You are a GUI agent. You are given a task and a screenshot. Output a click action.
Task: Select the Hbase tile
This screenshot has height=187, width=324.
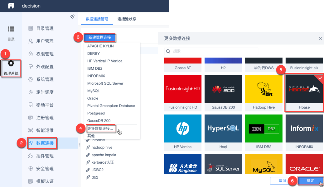(304, 93)
